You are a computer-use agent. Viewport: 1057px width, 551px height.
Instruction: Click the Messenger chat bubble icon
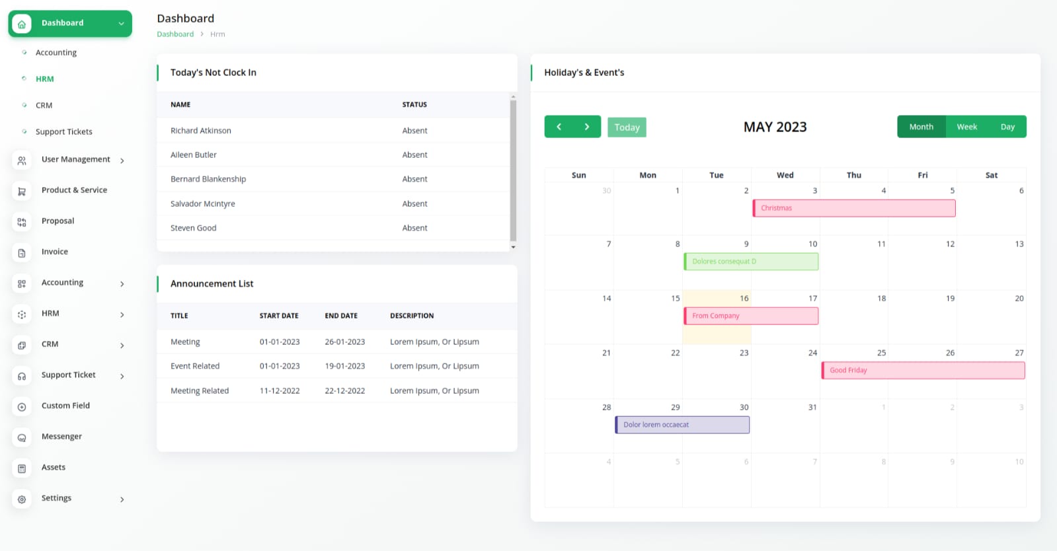pos(22,437)
